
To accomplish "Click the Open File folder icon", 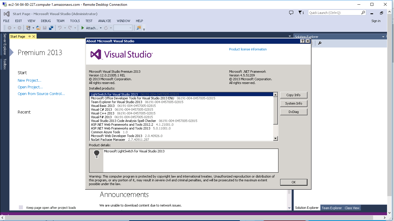I will pos(38,28).
